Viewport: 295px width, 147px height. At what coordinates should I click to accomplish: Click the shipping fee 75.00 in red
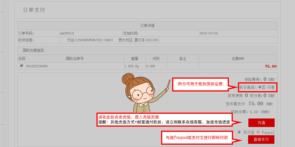pos(271,66)
